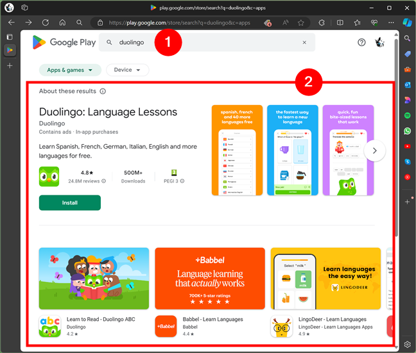
Task: Clear the duolingo search with the X
Action: click(x=304, y=42)
